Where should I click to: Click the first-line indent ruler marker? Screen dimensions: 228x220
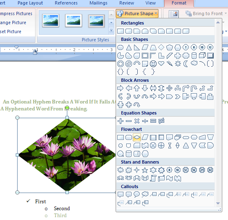point(17,47)
